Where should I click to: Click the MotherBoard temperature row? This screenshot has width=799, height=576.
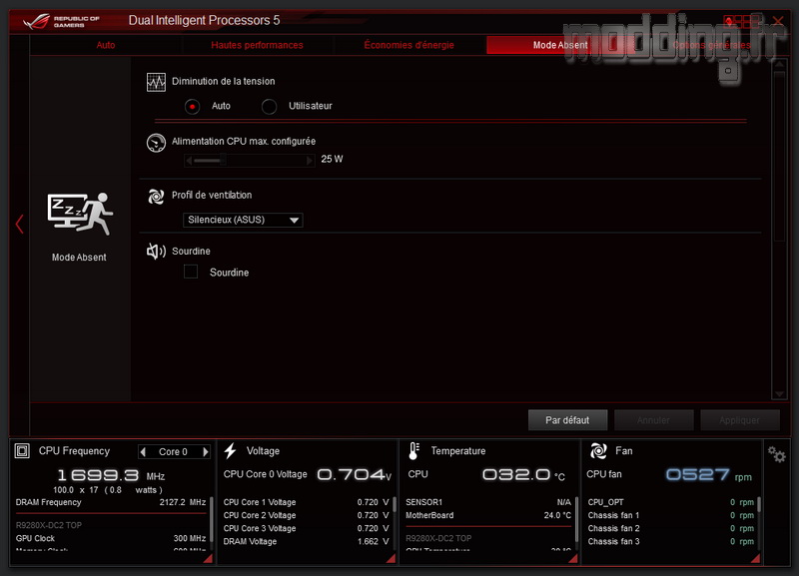pyautogui.click(x=488, y=515)
